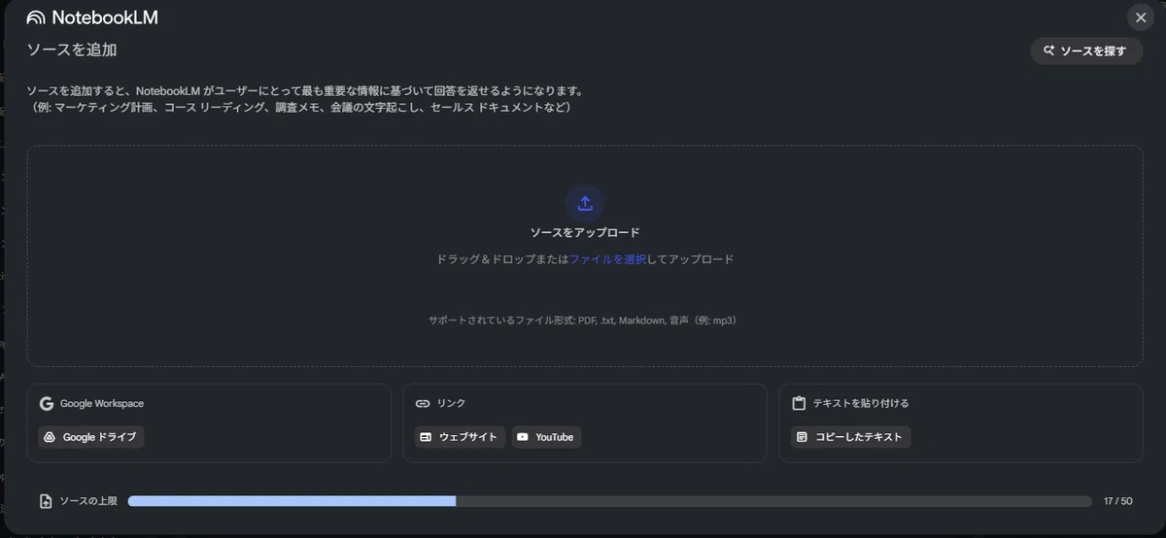Click the ソースをアップロード label
This screenshot has height=538, width=1166.
pyautogui.click(x=585, y=233)
